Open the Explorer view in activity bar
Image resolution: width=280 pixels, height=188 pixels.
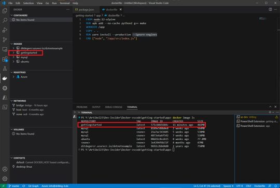pyautogui.click(x=5, y=10)
